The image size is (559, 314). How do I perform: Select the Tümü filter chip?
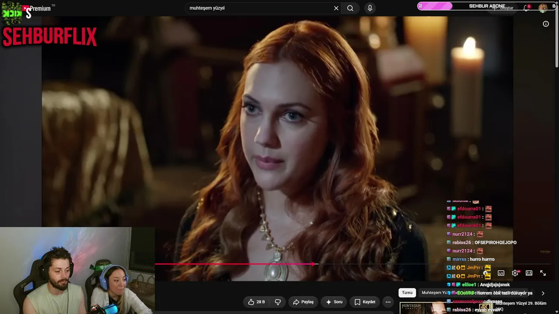407,293
